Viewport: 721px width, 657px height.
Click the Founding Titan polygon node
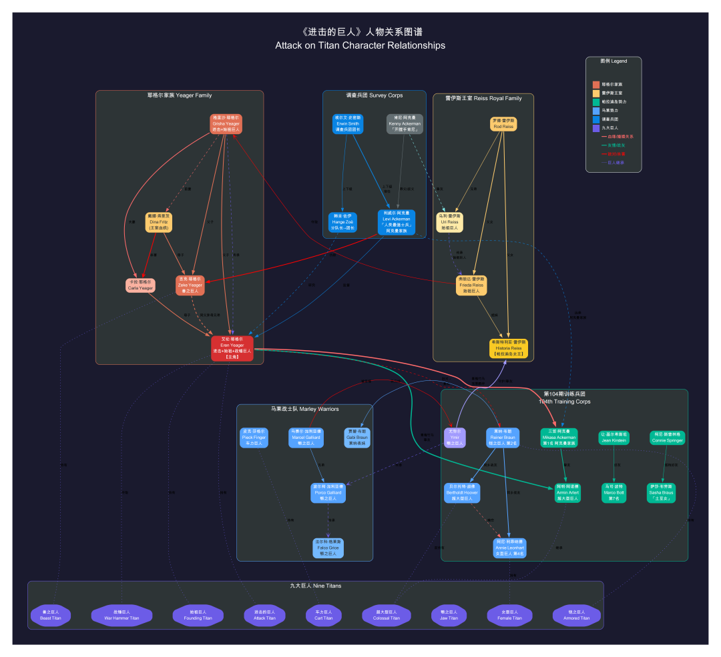(x=198, y=616)
